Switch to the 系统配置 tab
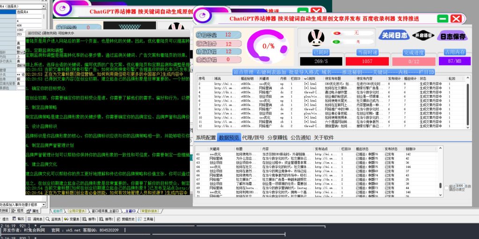The height and width of the screenshot is (239, 479). [x=206, y=138]
